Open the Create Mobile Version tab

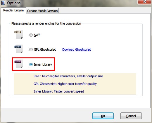coord(42,11)
